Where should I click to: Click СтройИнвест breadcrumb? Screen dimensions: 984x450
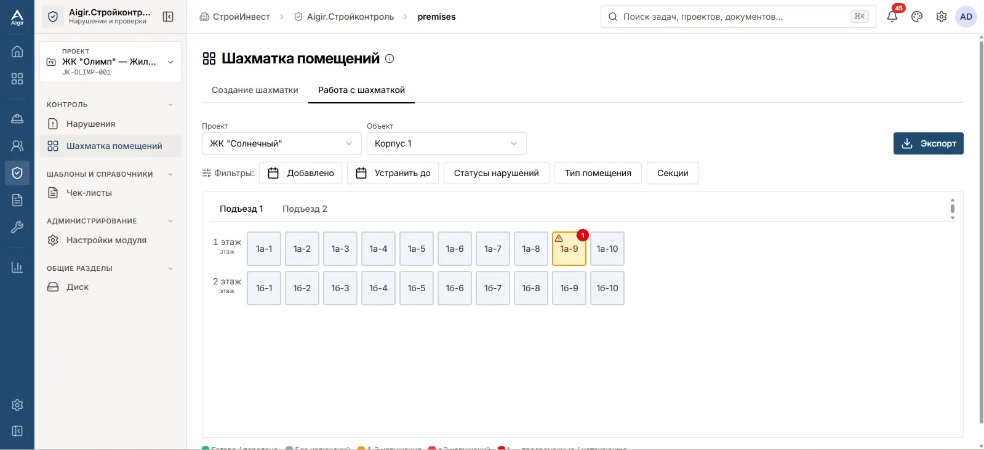tap(235, 17)
